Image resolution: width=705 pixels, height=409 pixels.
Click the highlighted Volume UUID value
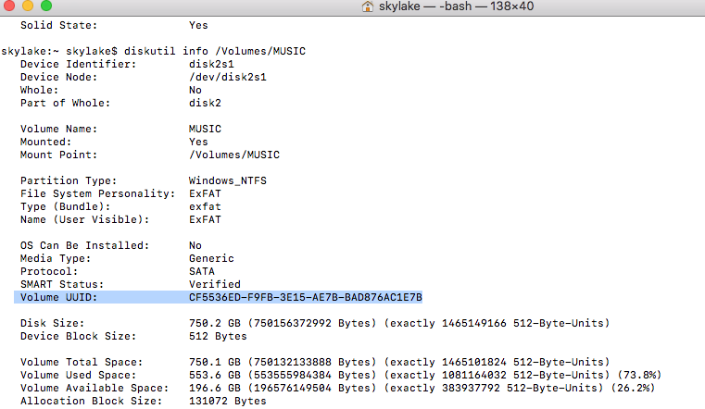pyautogui.click(x=305, y=297)
